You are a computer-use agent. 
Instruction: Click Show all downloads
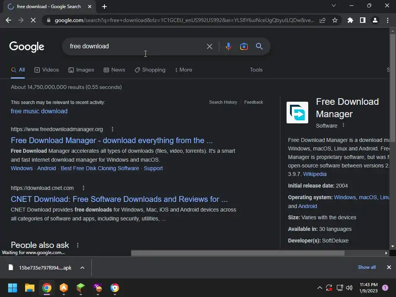[x=367, y=267]
